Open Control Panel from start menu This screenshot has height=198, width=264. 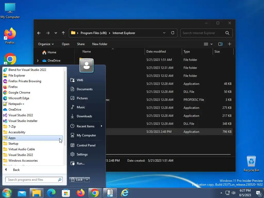[86, 145]
